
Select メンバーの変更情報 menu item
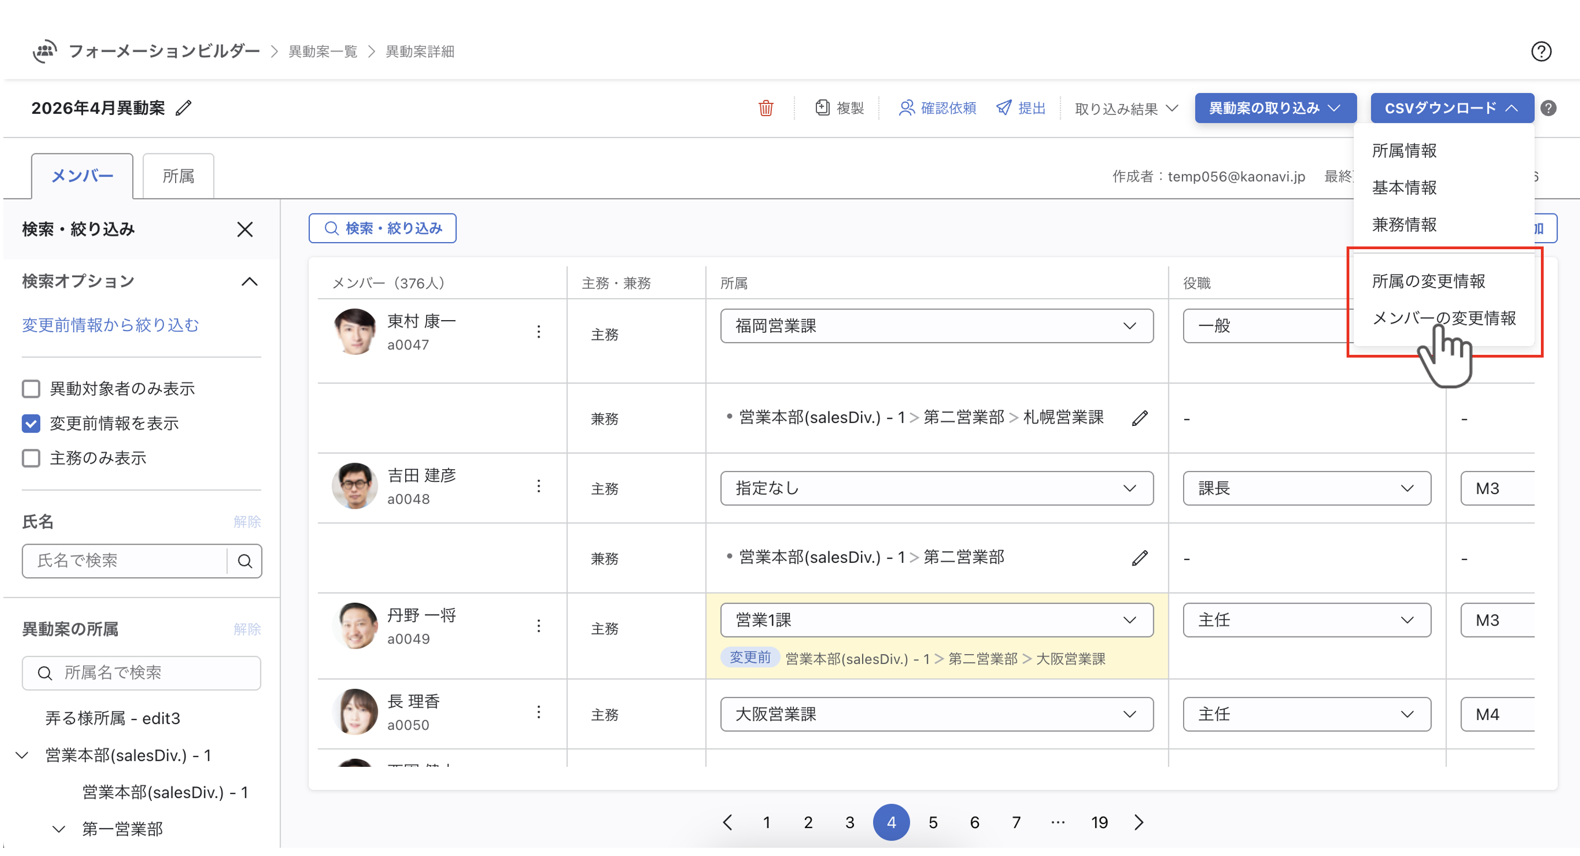(1443, 319)
